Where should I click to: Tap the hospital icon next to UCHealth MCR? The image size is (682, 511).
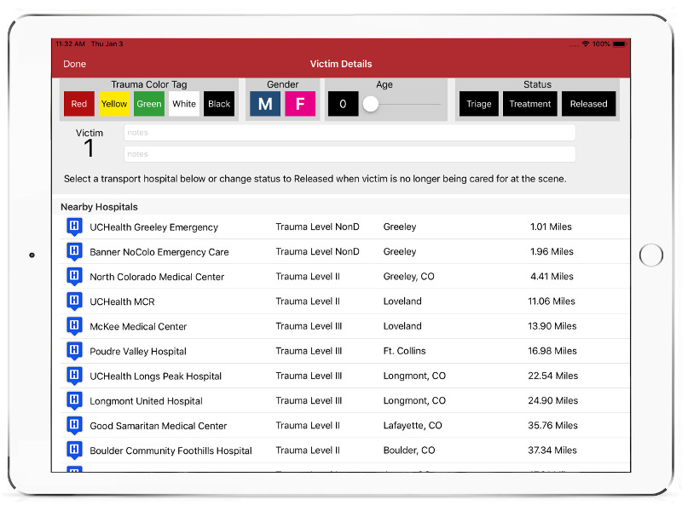coord(74,301)
